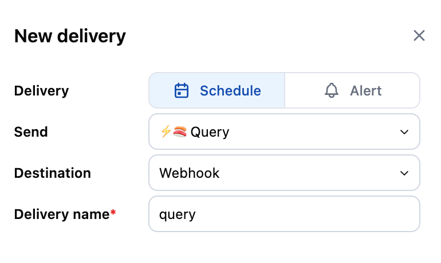Screen dimensions: 441x263
Task: Expand the Destination field chevron arrow
Action: point(404,173)
